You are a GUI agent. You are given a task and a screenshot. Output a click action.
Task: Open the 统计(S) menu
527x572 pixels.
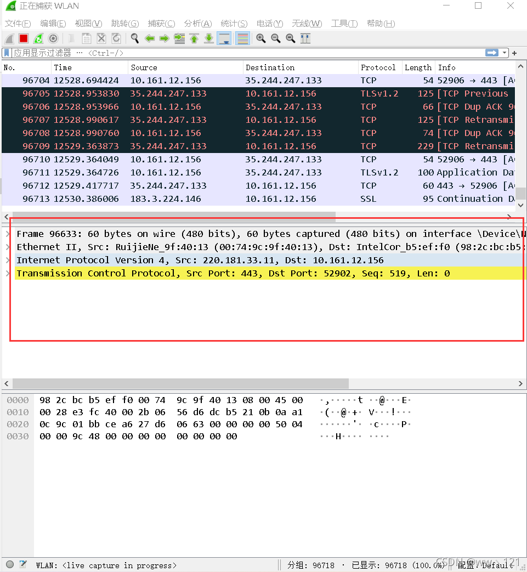[234, 24]
